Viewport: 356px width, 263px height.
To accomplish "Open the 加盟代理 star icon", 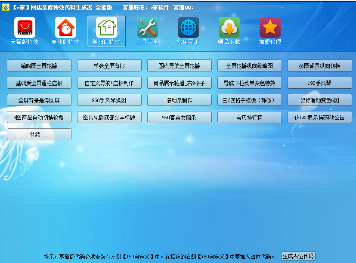I will [x=270, y=28].
